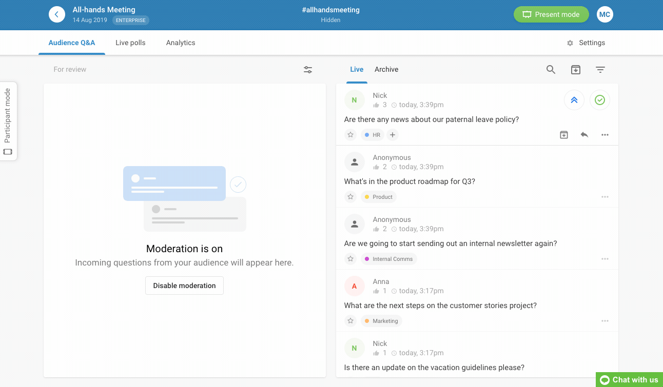Screen dimensions: 663x387
Task: Switch to the Live polls tab
Action: coord(130,43)
